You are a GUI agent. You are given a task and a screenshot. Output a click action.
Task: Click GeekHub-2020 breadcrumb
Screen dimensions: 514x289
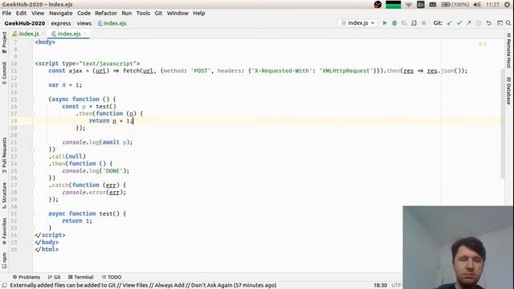point(25,23)
